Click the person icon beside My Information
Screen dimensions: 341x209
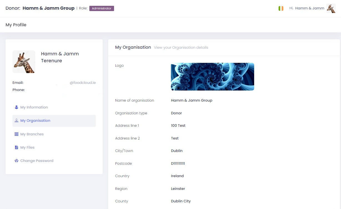click(x=16, y=107)
